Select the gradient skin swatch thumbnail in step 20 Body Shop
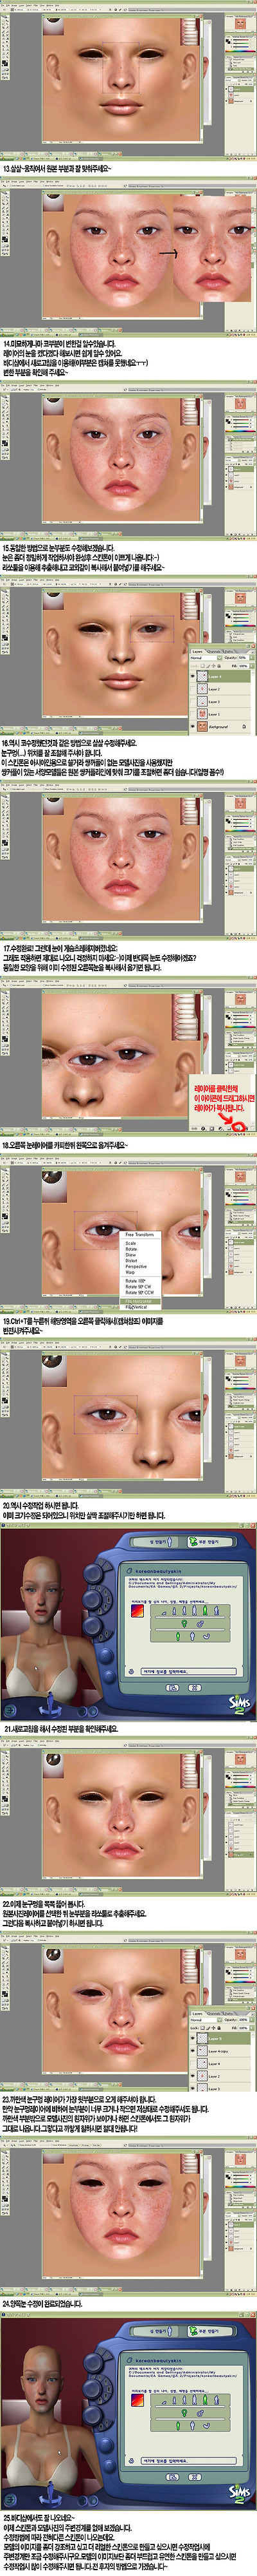Viewport: 257px width, 2576px height. 137,1611
